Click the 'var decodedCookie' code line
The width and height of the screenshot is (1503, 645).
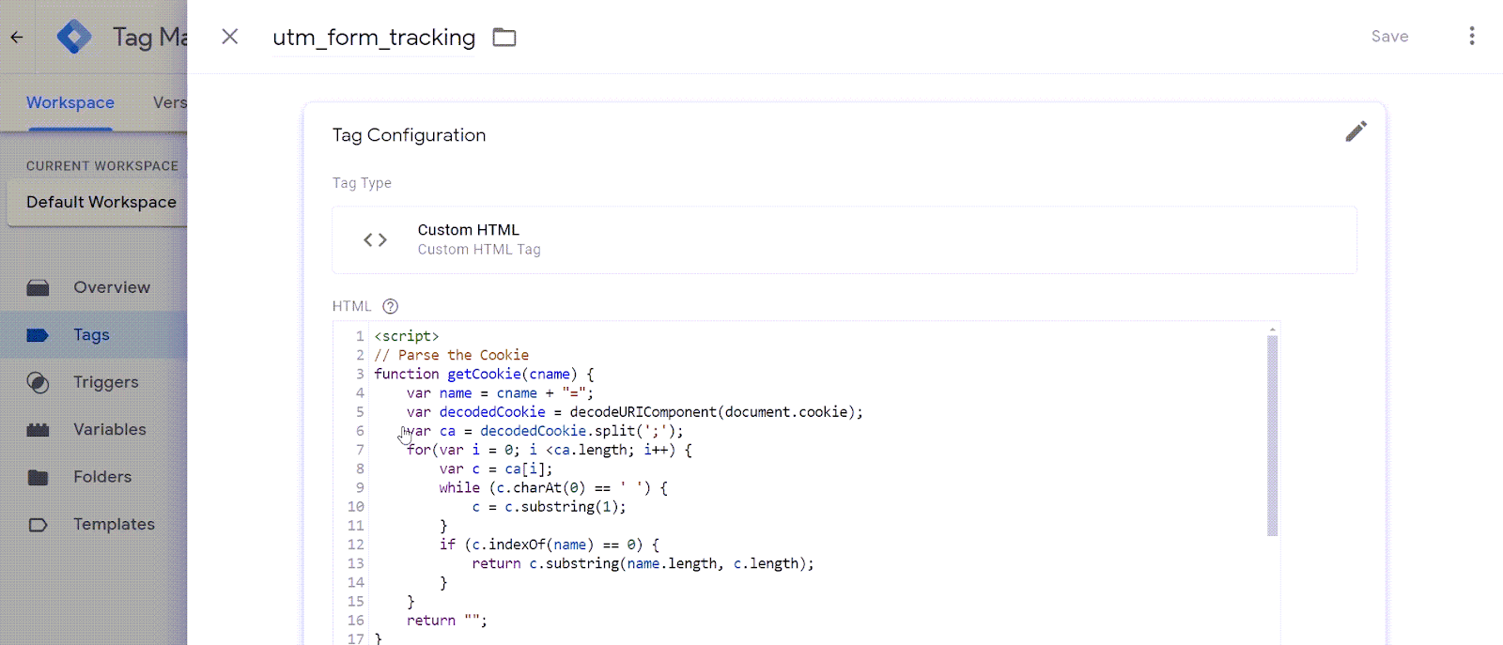point(635,412)
